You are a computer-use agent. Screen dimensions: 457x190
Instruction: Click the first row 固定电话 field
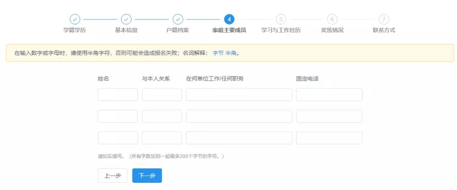tap(329, 95)
